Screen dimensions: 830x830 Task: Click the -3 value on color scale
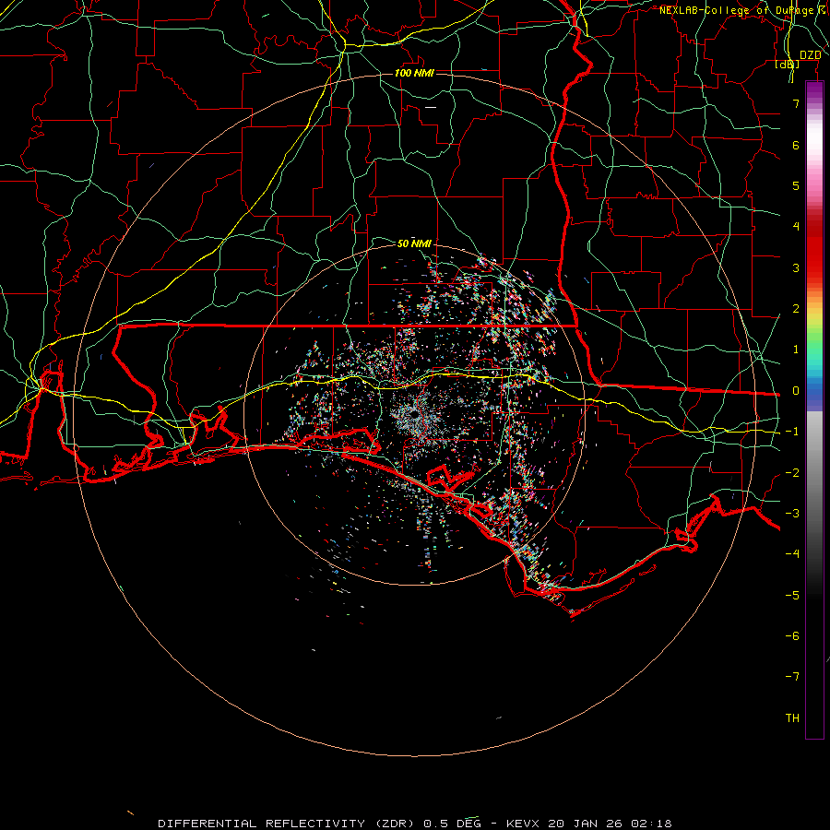(792, 514)
